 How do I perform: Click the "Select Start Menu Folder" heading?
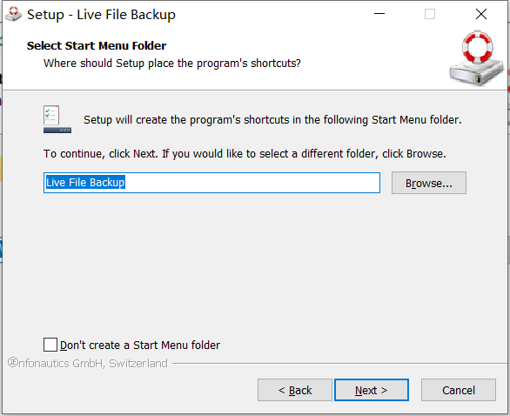97,46
